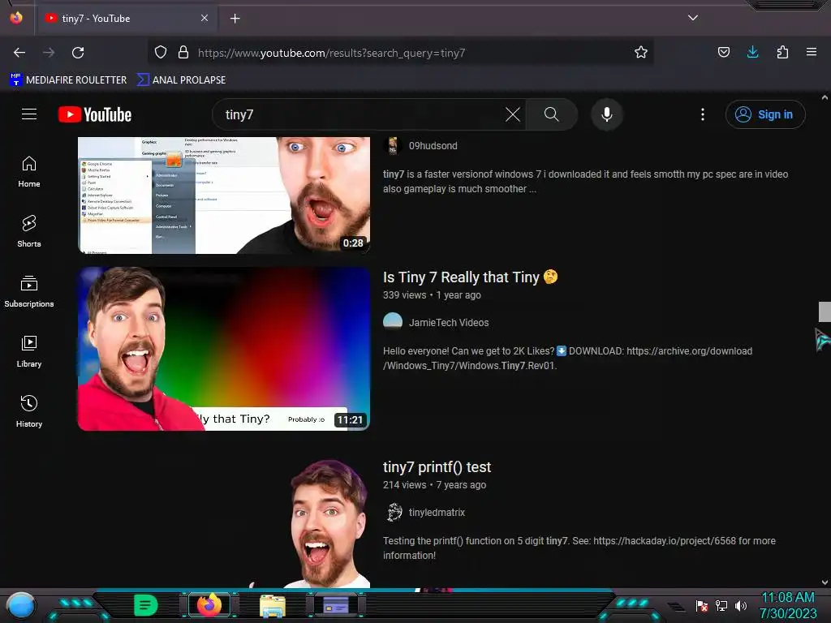Image resolution: width=831 pixels, height=623 pixels.
Task: Open the 'tiny7 printf() test' video title
Action: 437,466
